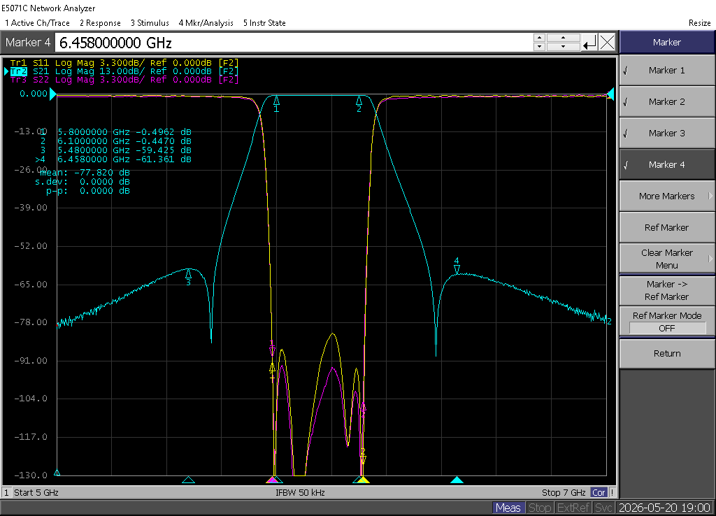Screen dimensions: 716x516
Task: Click the p-p 0.0000 dB statistic
Action: point(87,191)
